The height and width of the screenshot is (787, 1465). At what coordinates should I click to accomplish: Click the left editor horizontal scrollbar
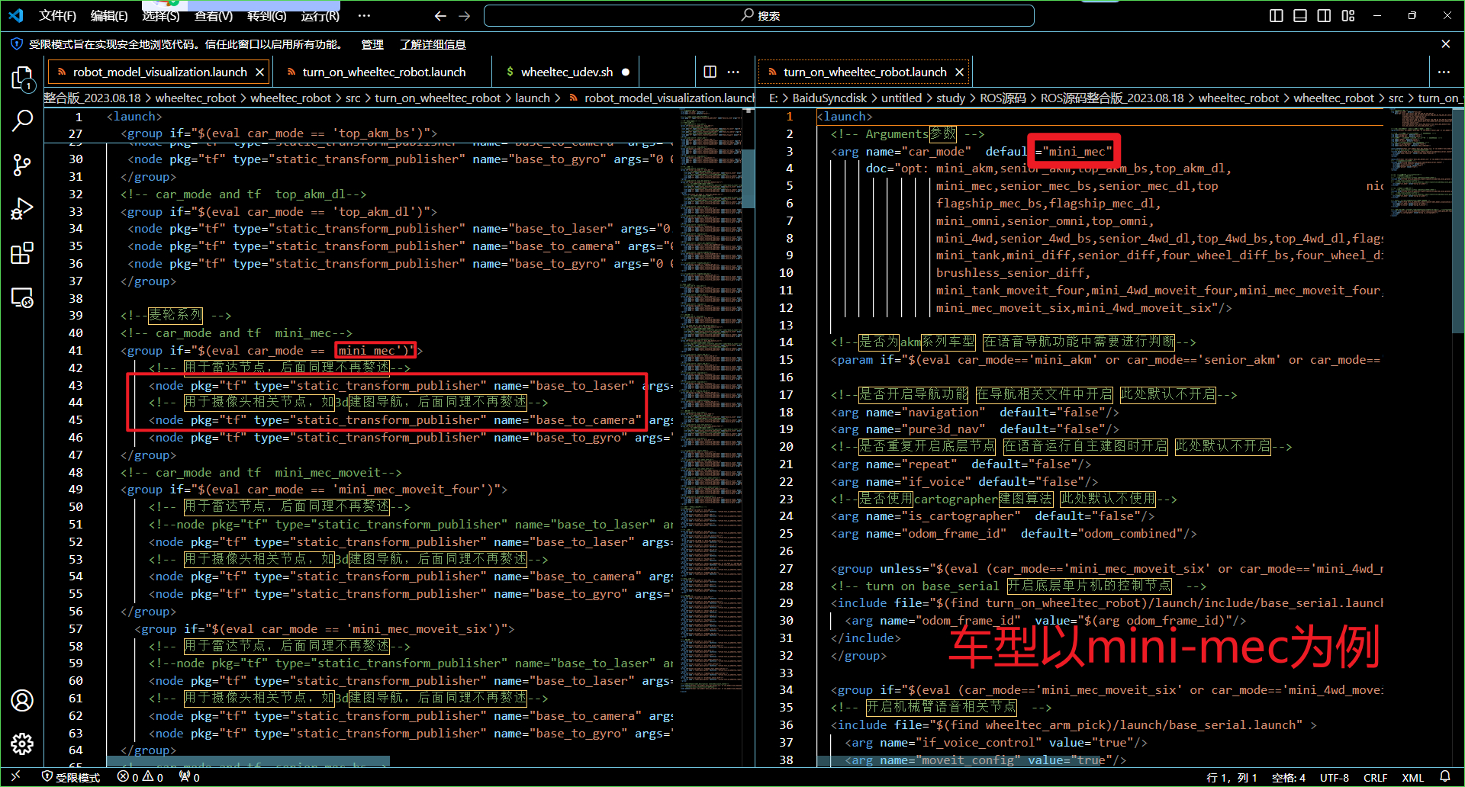pos(248,761)
